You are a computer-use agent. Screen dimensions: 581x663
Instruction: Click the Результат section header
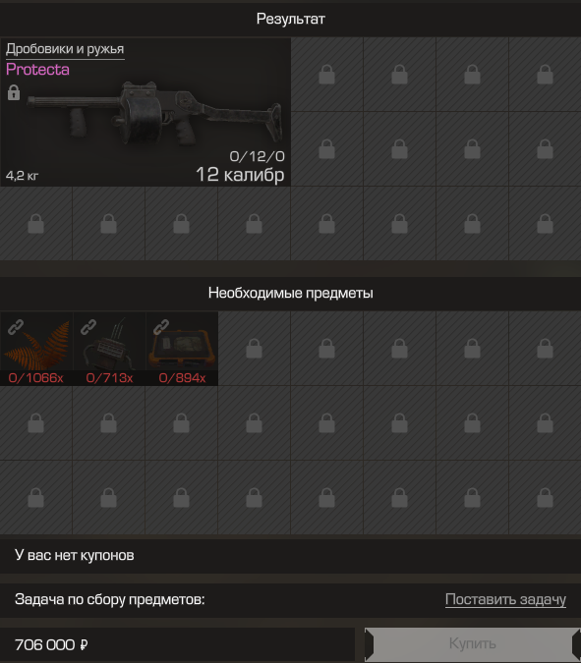click(290, 19)
